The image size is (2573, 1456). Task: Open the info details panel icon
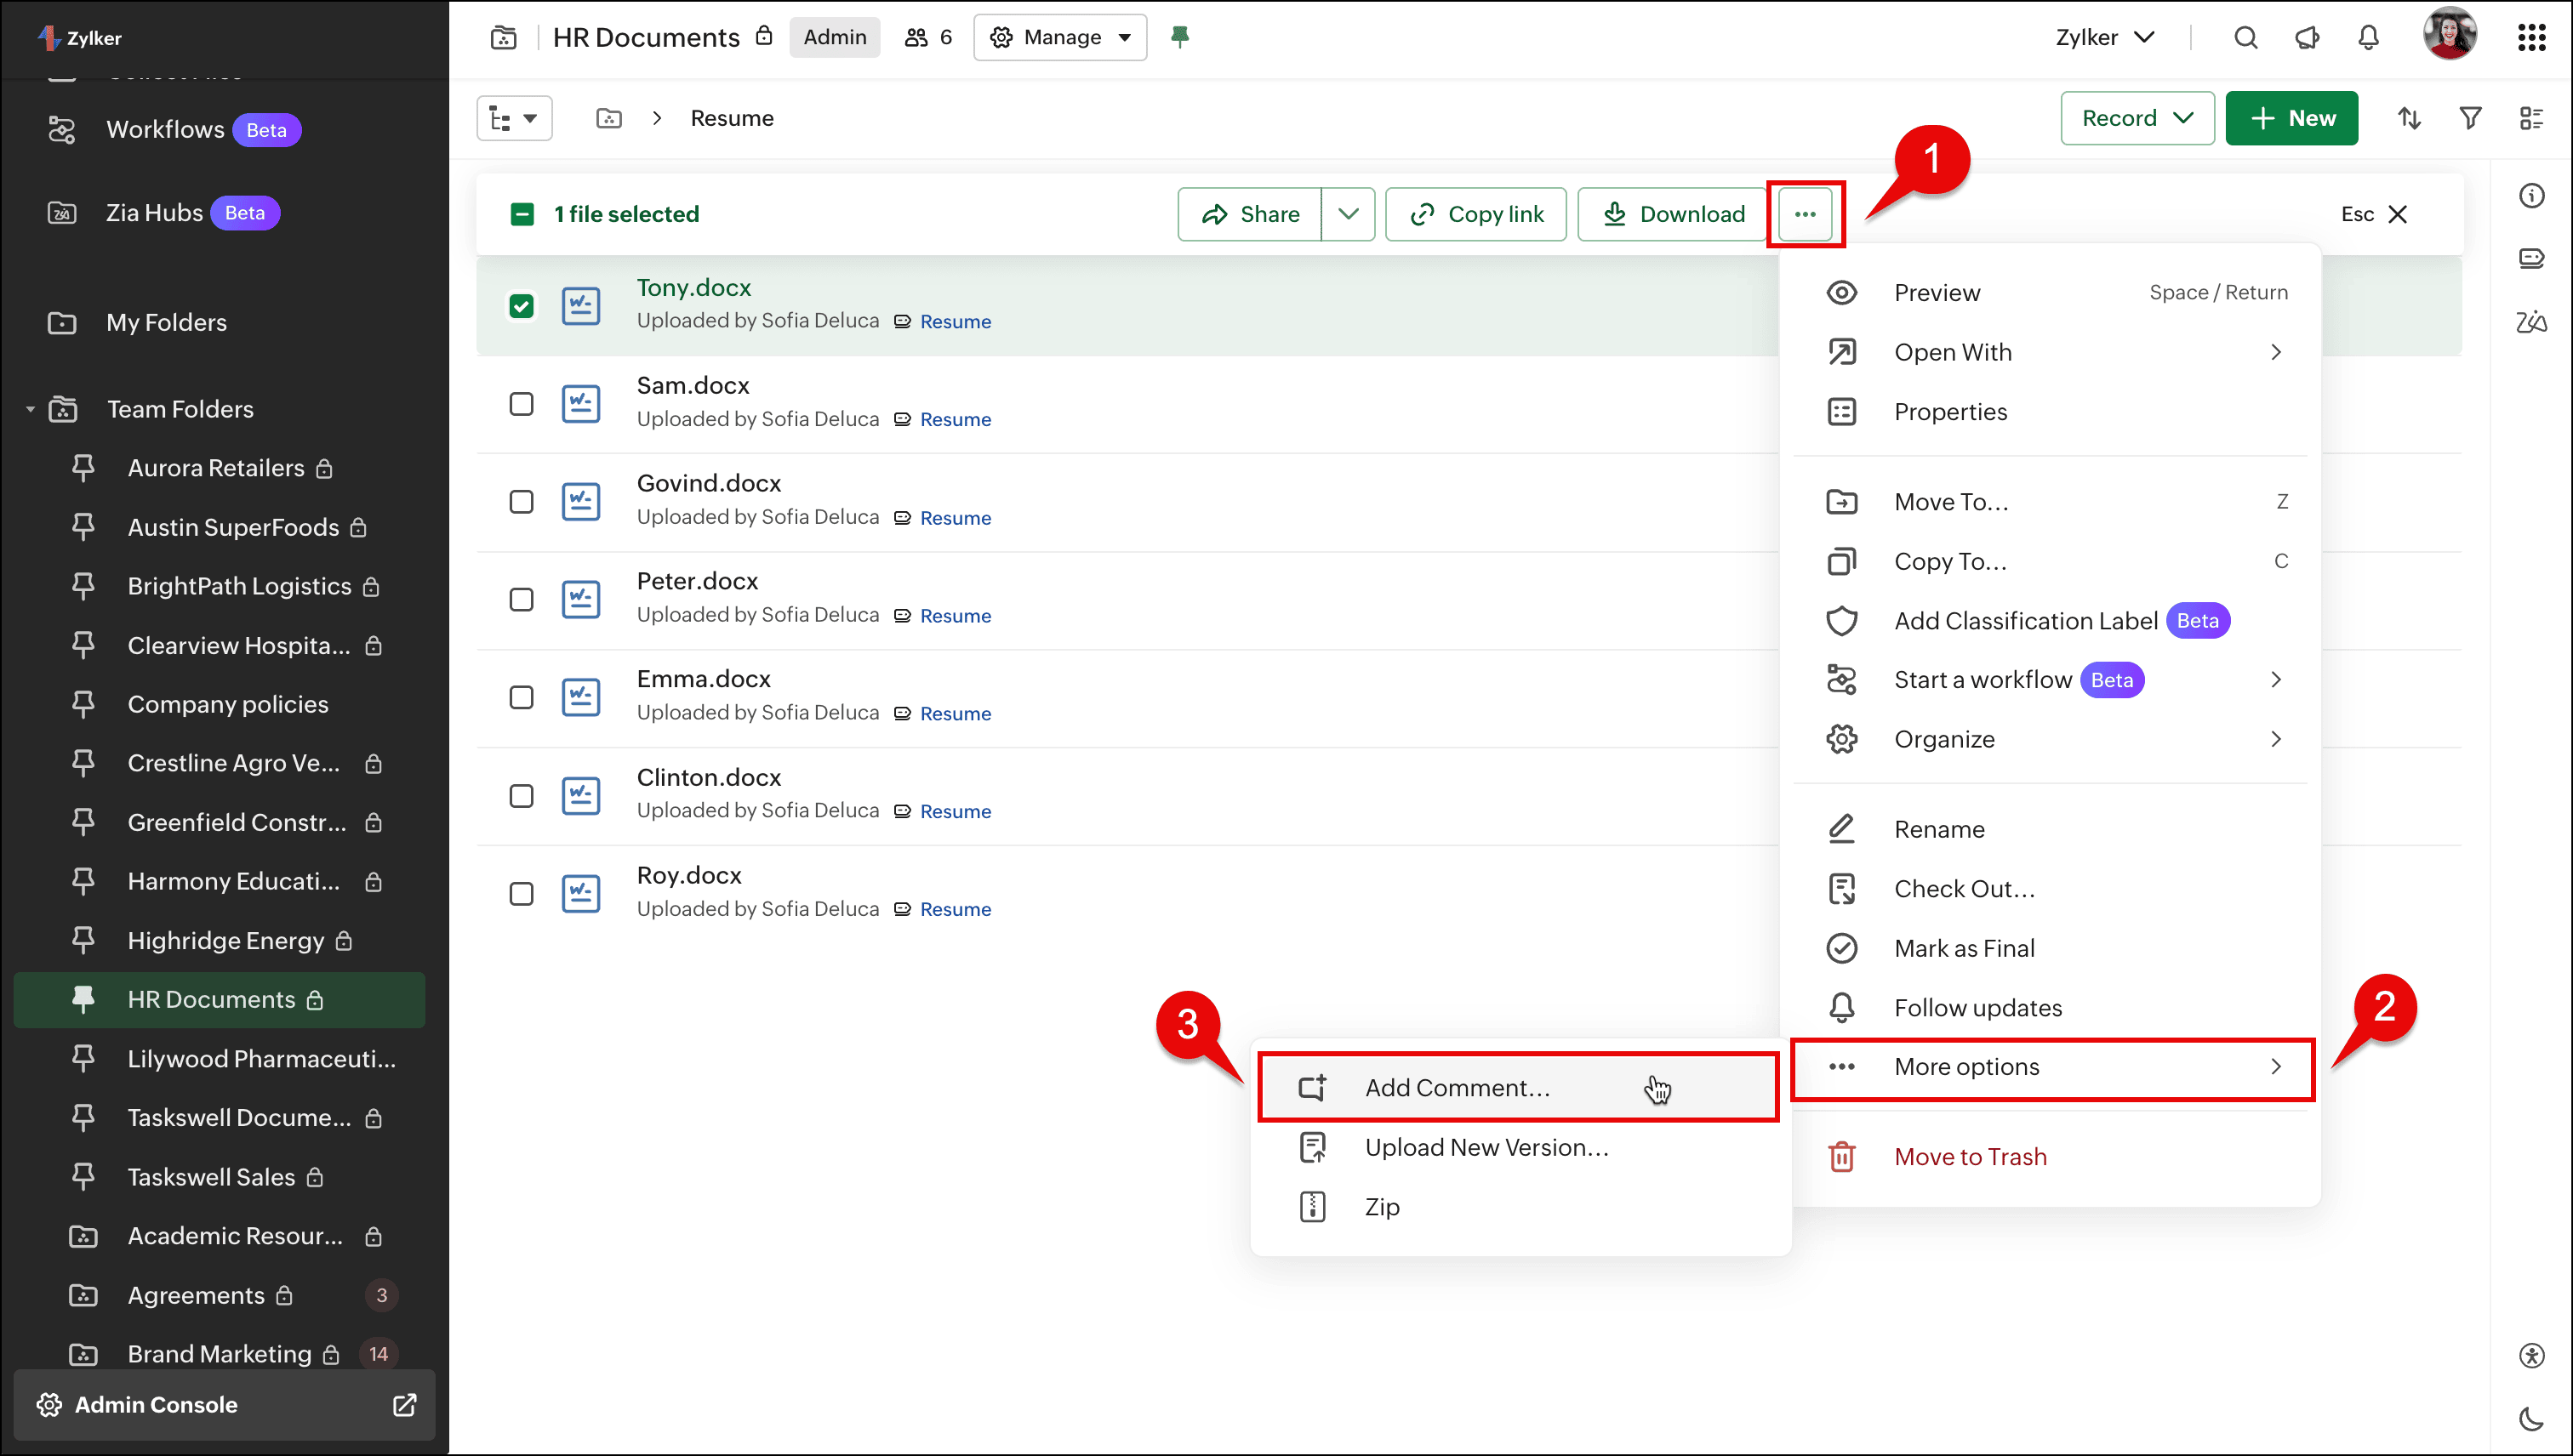2531,196
